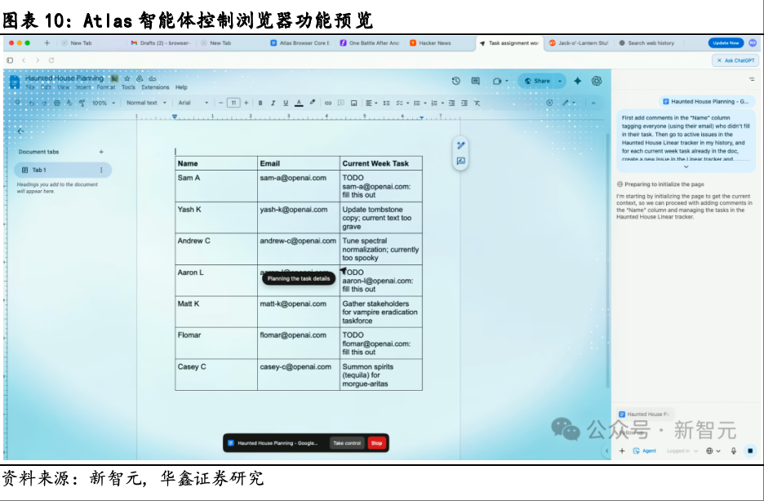Viewport: 764px width, 501px height.
Task: Star the Haunted House Planning document
Action: tap(127, 78)
